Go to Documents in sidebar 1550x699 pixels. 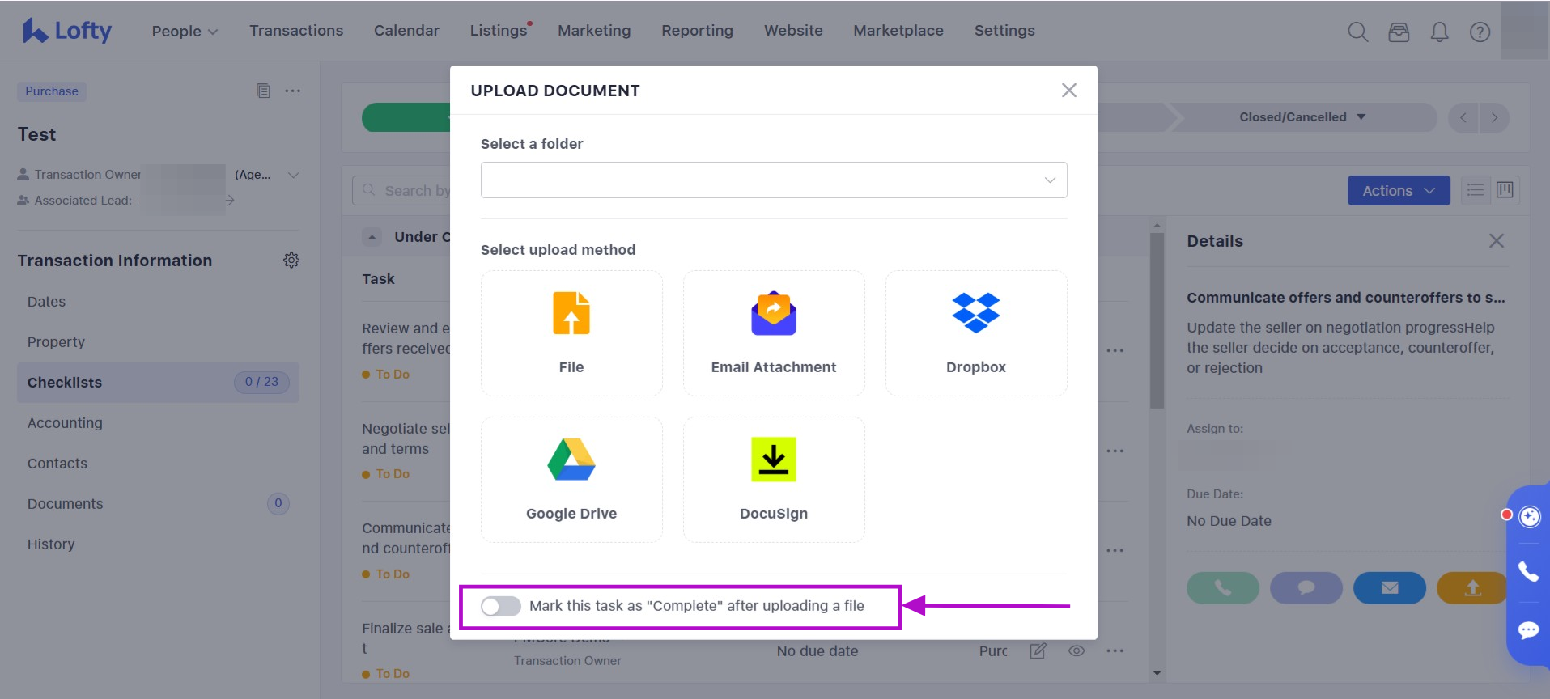coord(66,504)
